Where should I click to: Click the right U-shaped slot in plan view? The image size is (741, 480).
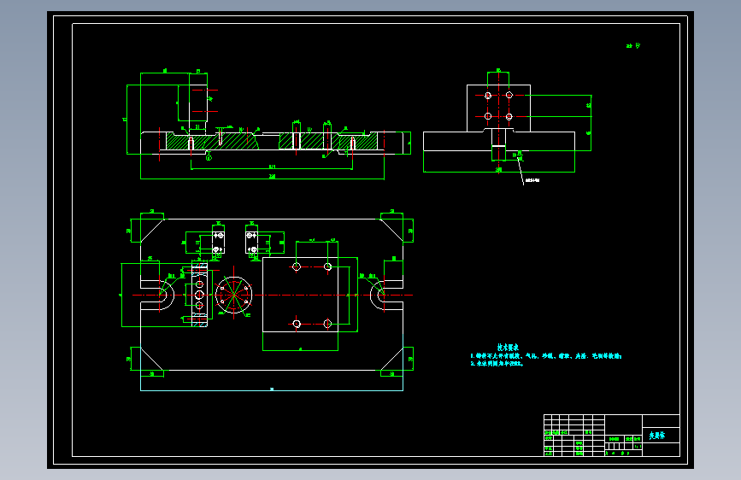click(386, 295)
